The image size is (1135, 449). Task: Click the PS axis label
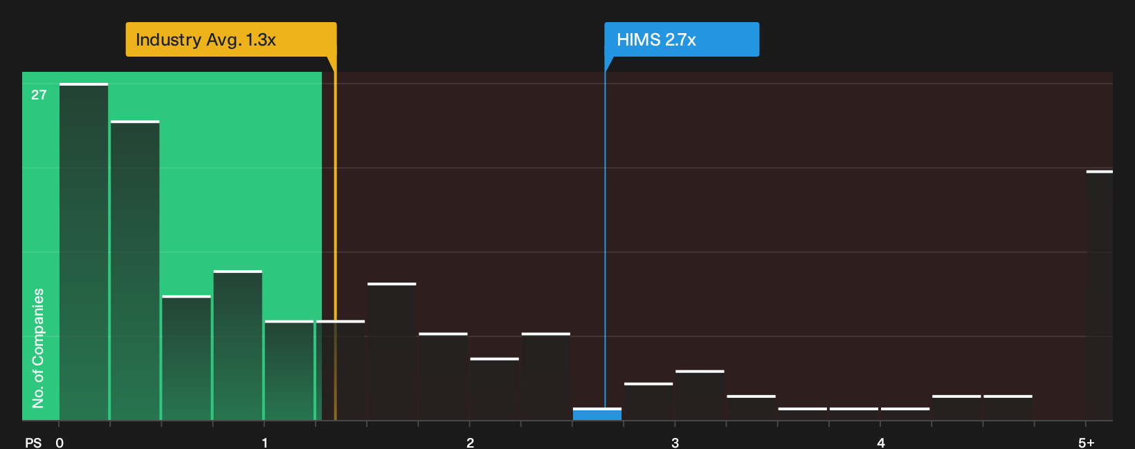(x=33, y=443)
